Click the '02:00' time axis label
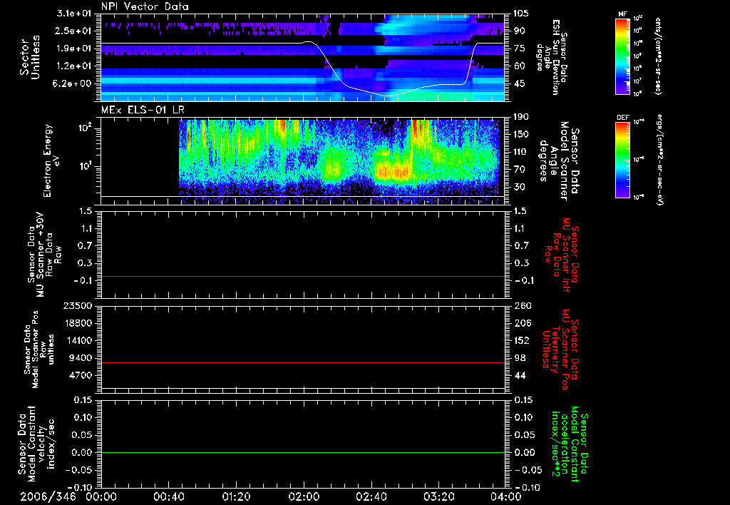 [304, 496]
